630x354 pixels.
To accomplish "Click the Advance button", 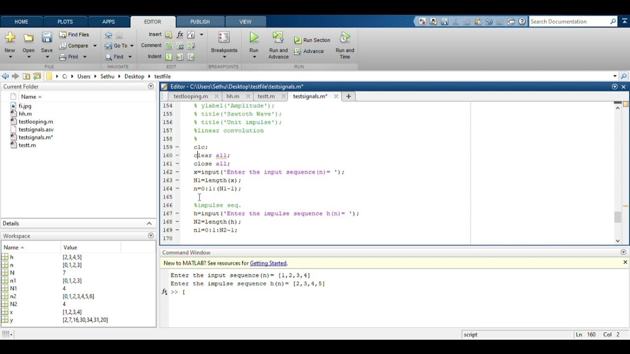I will point(309,51).
